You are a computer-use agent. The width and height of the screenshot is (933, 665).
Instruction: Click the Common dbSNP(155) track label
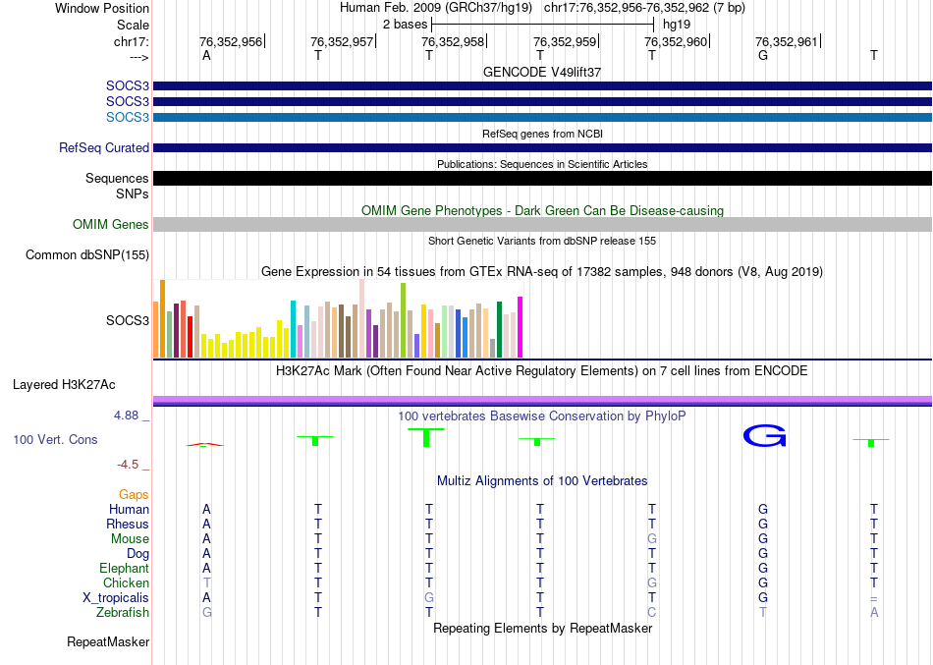pos(86,254)
